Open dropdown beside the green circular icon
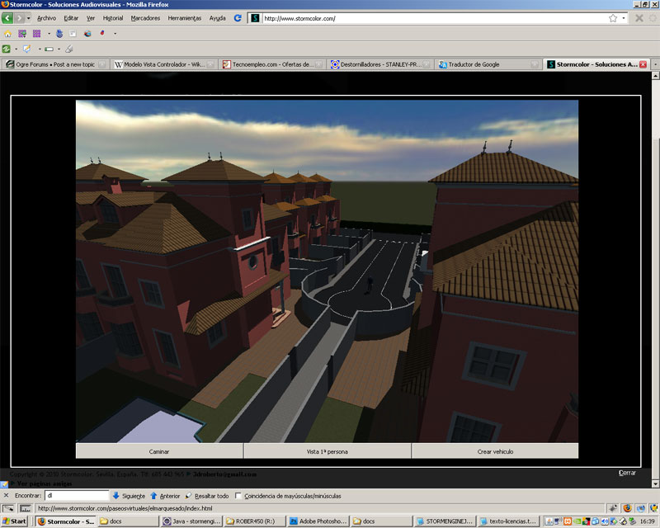 click(x=16, y=49)
